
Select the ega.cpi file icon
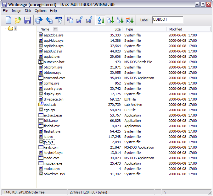click(x=41, y=110)
